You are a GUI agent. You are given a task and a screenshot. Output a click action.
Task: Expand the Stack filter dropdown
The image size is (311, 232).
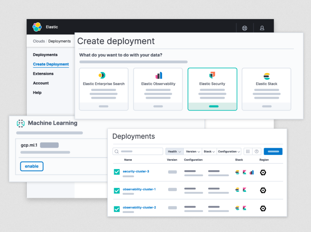(209, 152)
